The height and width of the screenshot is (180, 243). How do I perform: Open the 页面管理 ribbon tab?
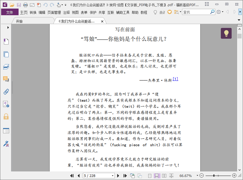point(54,12)
